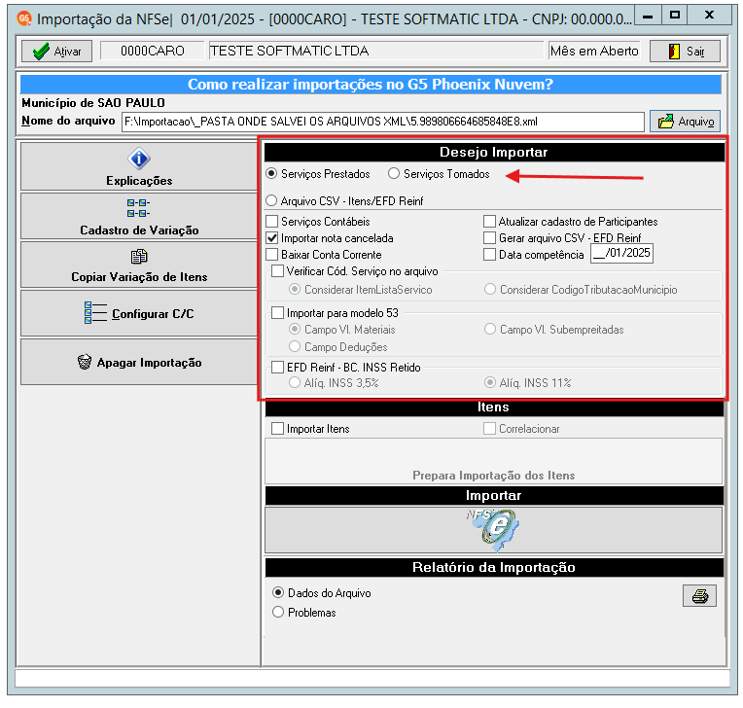Image resolution: width=743 pixels, height=708 pixels.
Task: Select the Campo Vl. Materiais radio
Action: tap(295, 330)
